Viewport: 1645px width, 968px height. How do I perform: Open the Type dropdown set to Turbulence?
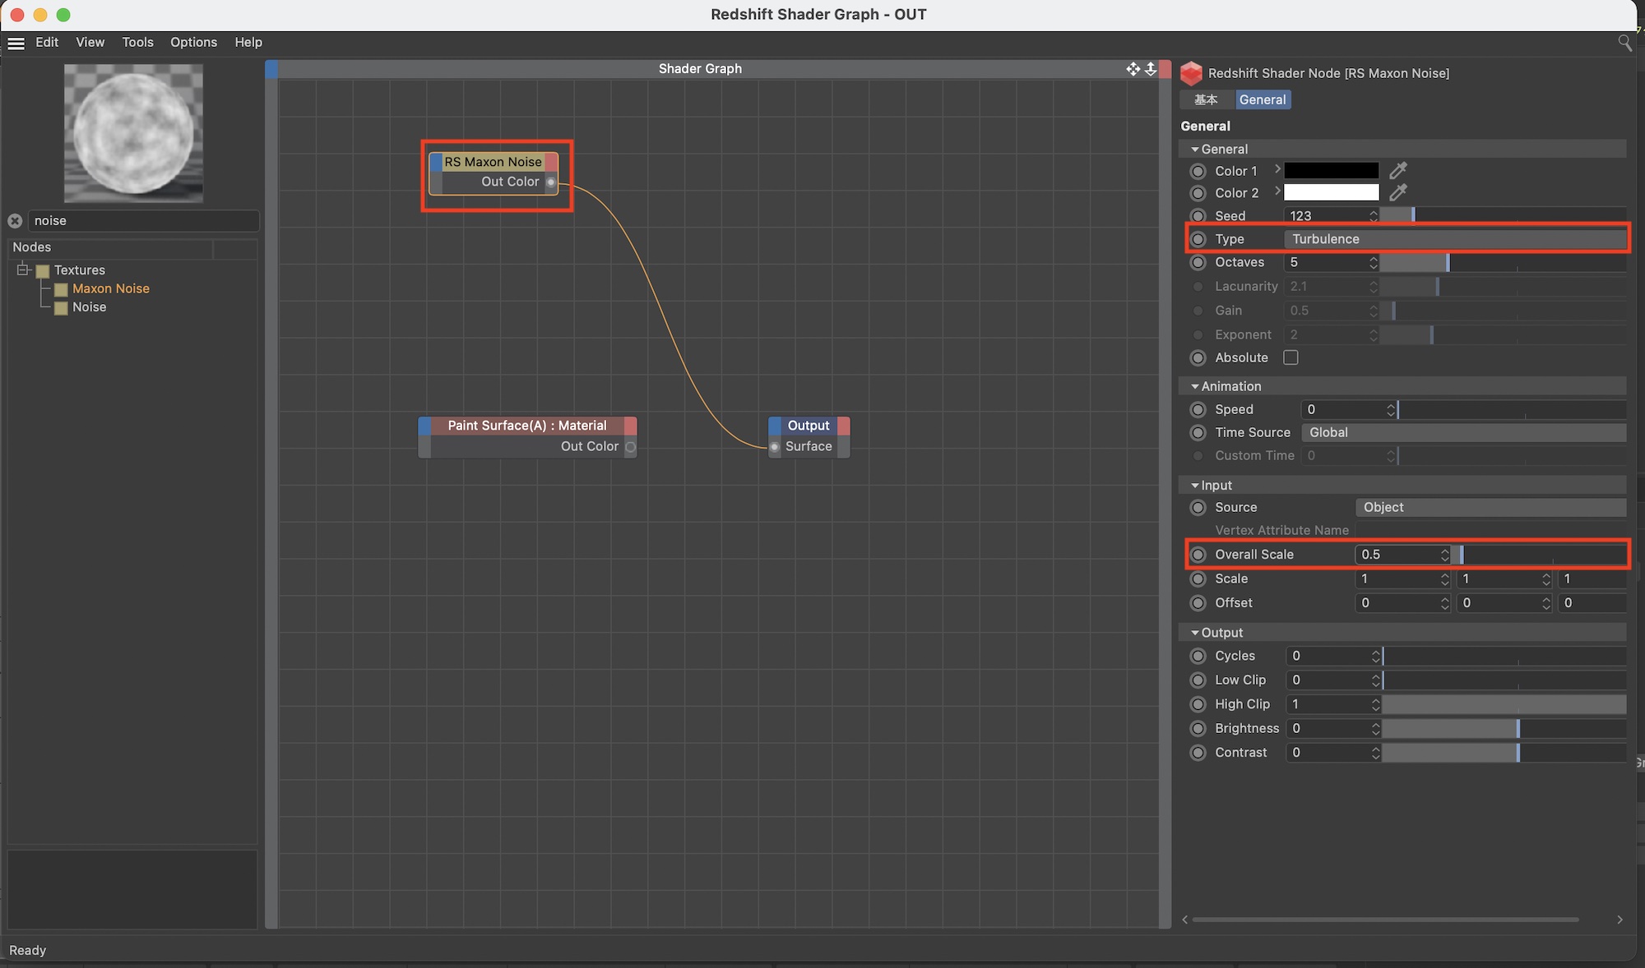1454,239
